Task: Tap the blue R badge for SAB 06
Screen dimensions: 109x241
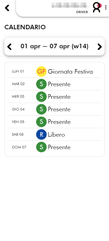Action: point(41,134)
